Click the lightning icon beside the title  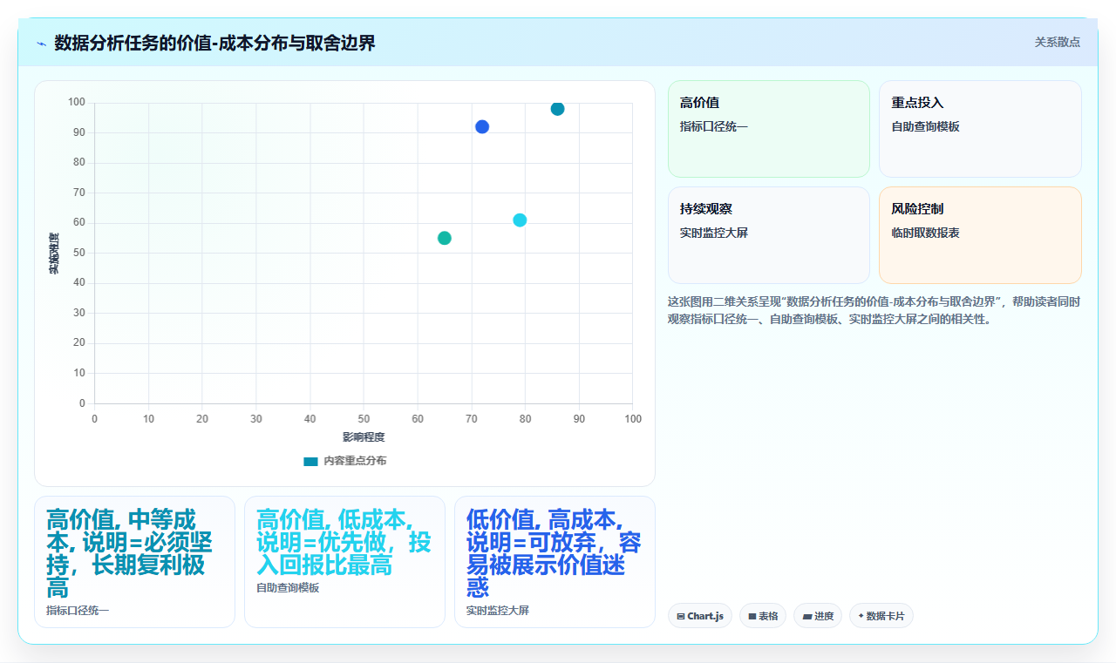click(x=41, y=44)
